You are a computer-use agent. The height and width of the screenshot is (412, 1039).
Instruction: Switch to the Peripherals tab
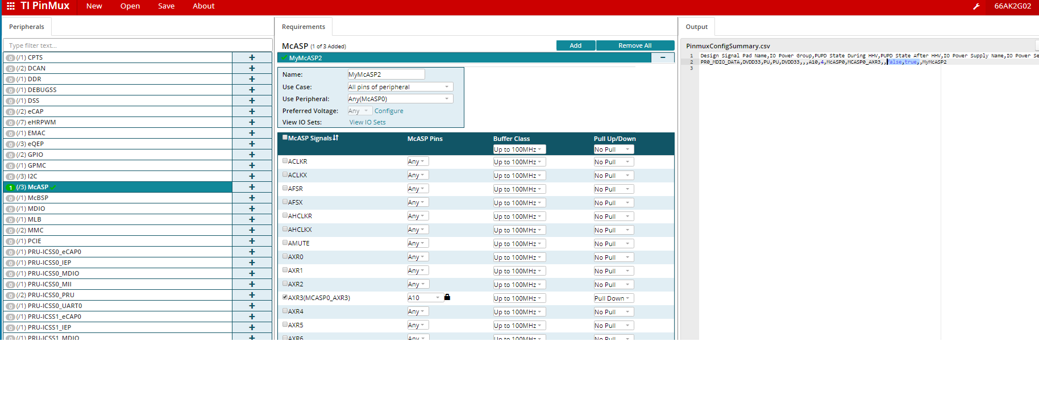click(27, 27)
